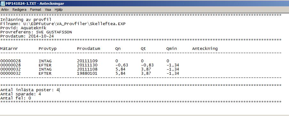Click date 19880101 in the table
This screenshot has width=289, height=116.
point(87,73)
